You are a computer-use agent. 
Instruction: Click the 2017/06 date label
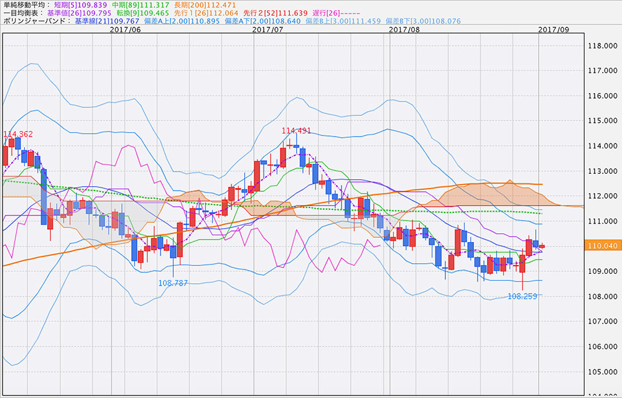pos(124,29)
